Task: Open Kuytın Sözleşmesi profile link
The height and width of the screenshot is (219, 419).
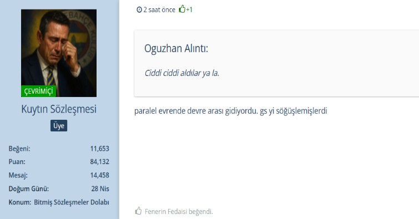Action: [59, 109]
